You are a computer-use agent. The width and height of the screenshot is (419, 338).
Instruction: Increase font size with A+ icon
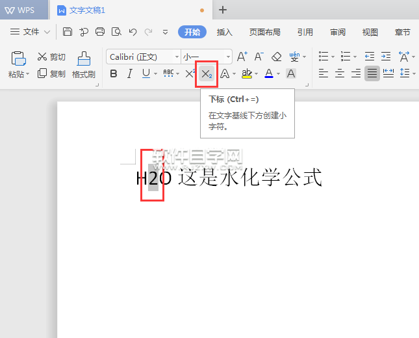coord(242,57)
